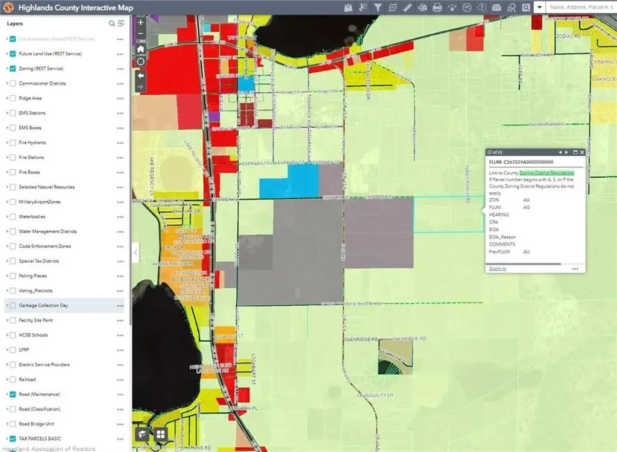This screenshot has height=452, width=617.
Task: Go to next map extent arrow
Action: (140, 87)
